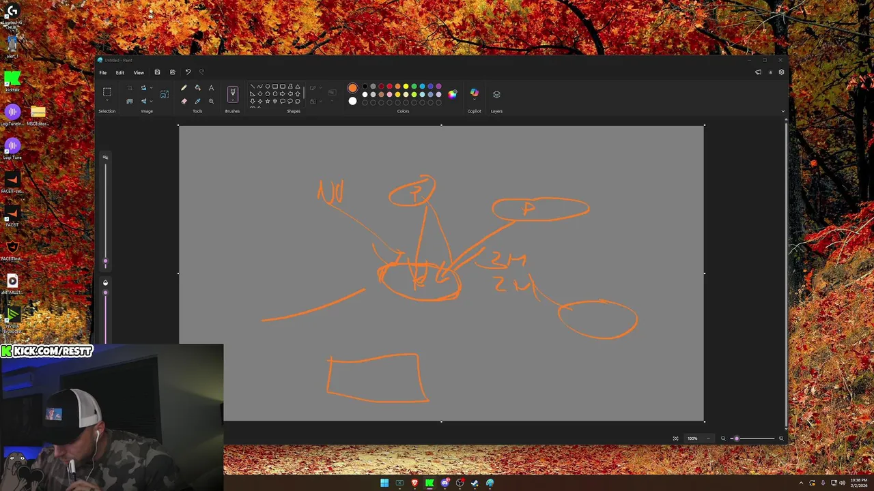
Task: Select the Color picker eyedropper tool
Action: 197,101
